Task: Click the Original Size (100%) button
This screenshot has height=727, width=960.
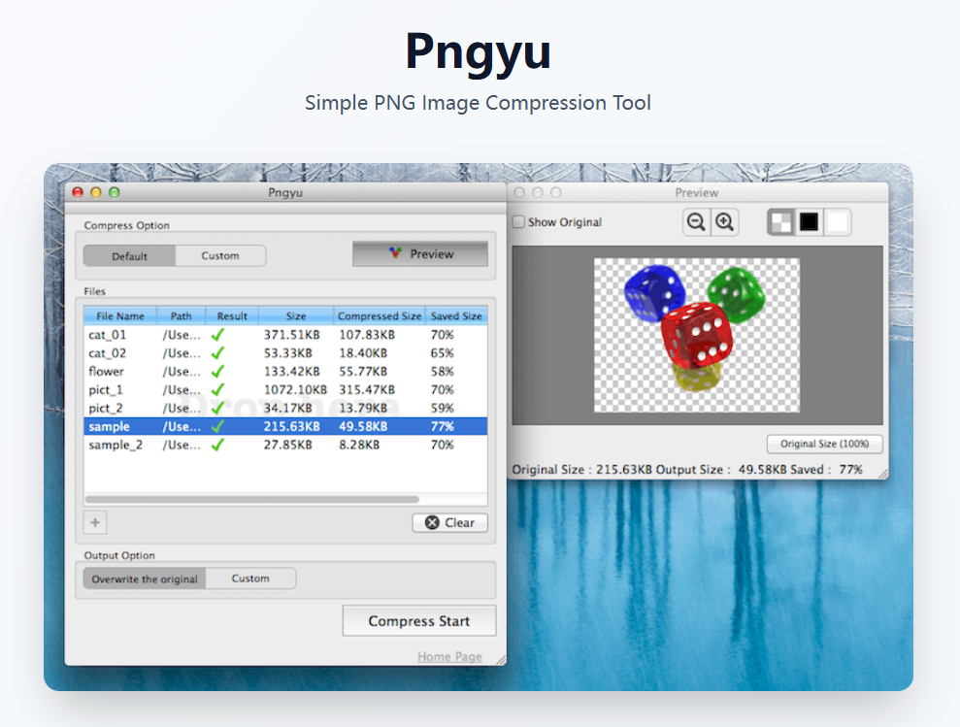Action: coord(823,444)
